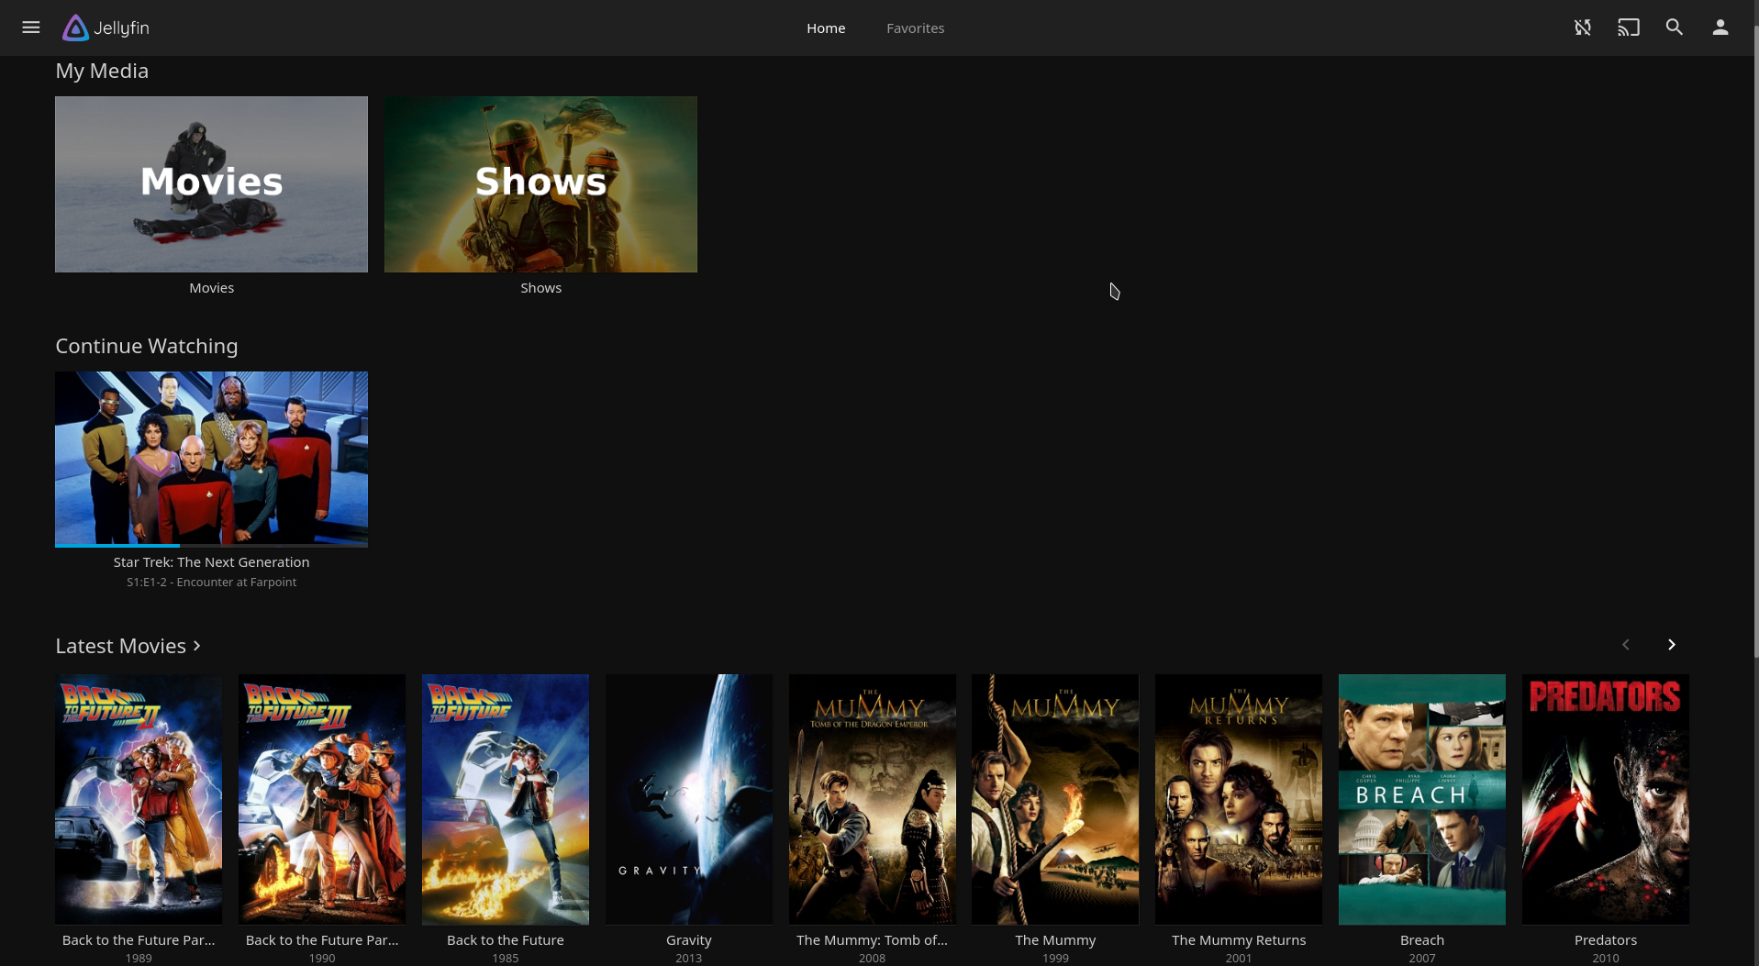The image size is (1759, 966).
Task: Open search with the magnifier icon
Action: coord(1675,28)
